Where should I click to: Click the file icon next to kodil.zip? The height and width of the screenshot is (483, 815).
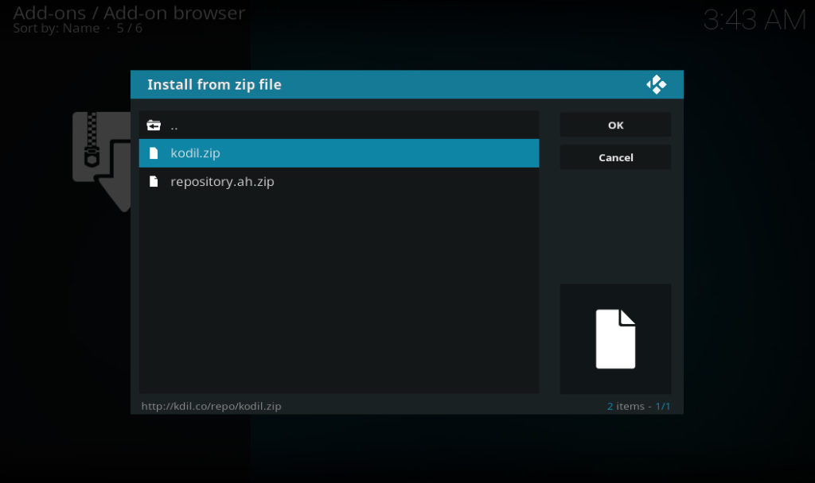(154, 153)
